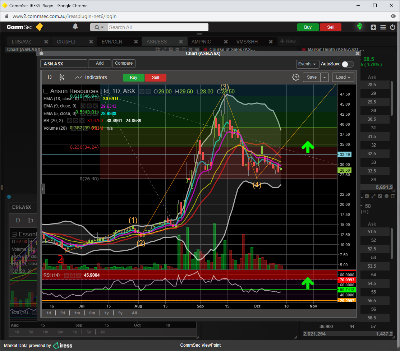
Task: Click the green lightbulb status icon
Action: pyautogui.click(x=359, y=27)
